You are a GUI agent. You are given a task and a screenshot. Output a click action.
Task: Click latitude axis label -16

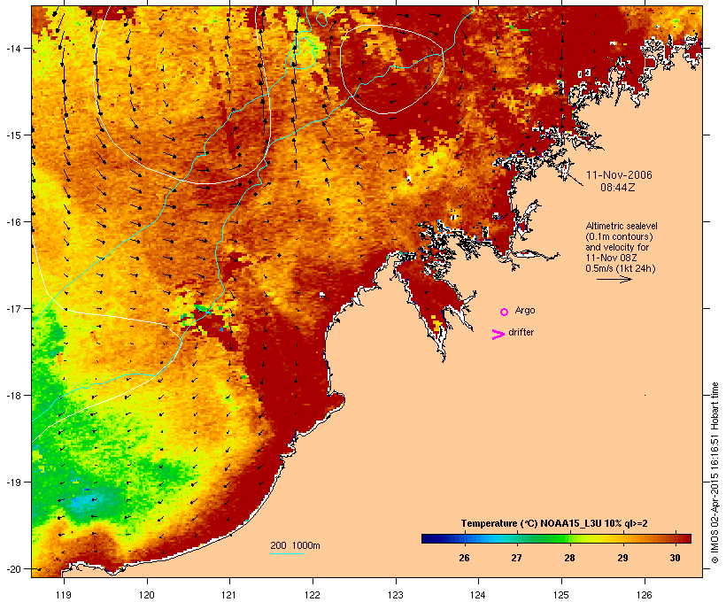12,222
